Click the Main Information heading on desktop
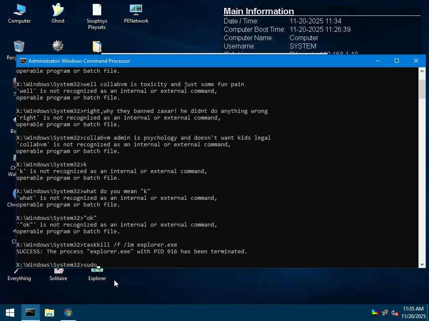The height and width of the screenshot is (321, 429). coord(259,11)
